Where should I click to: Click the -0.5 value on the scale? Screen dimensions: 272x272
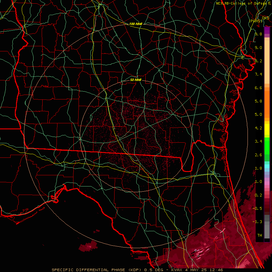pos(257,209)
